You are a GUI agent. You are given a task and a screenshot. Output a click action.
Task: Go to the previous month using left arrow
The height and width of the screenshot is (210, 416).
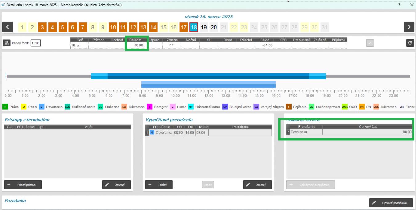(x=8, y=27)
